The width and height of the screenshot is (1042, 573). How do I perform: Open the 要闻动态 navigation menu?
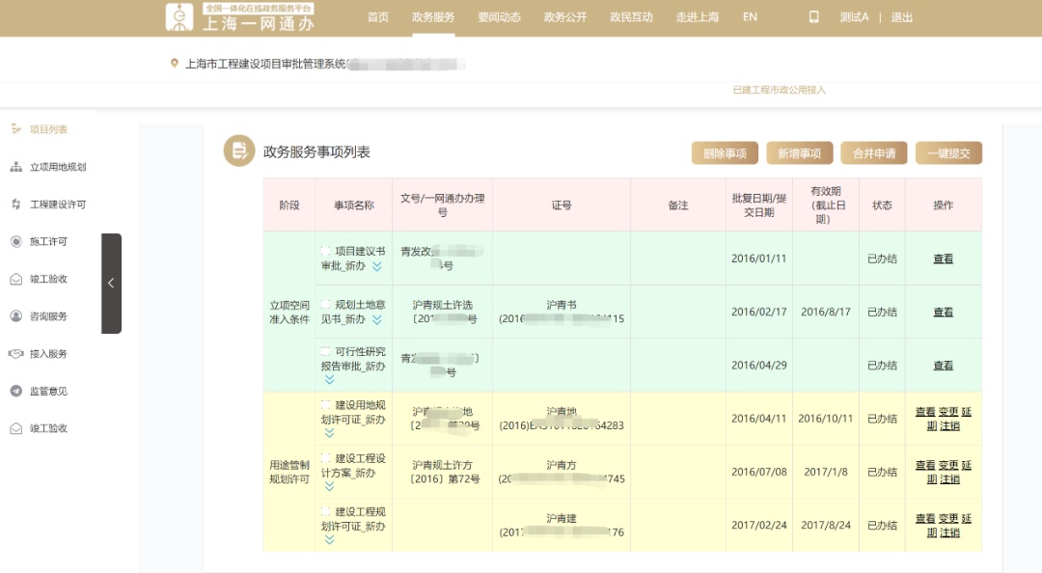[499, 17]
